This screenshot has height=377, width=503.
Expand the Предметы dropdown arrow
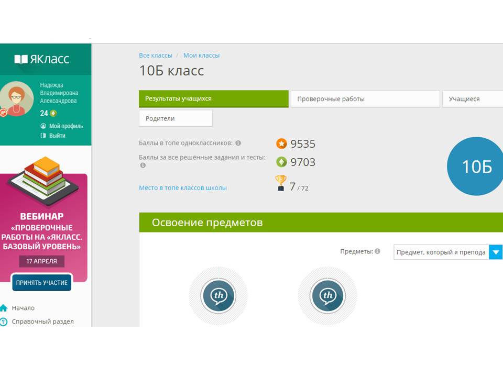point(495,252)
